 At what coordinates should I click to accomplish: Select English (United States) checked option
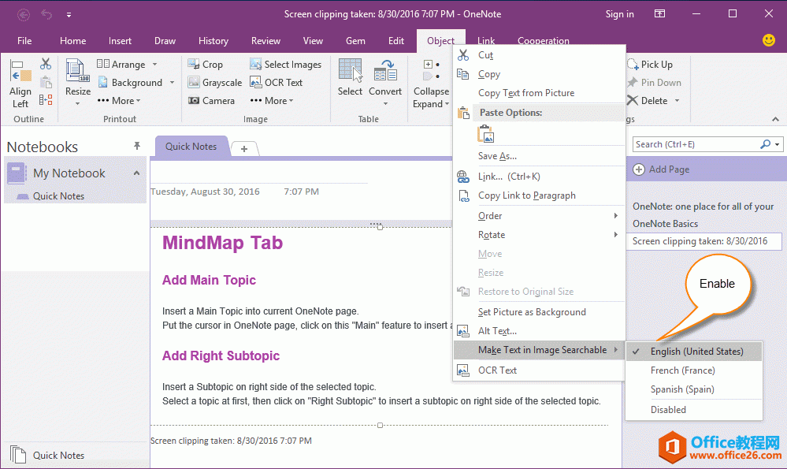696,352
